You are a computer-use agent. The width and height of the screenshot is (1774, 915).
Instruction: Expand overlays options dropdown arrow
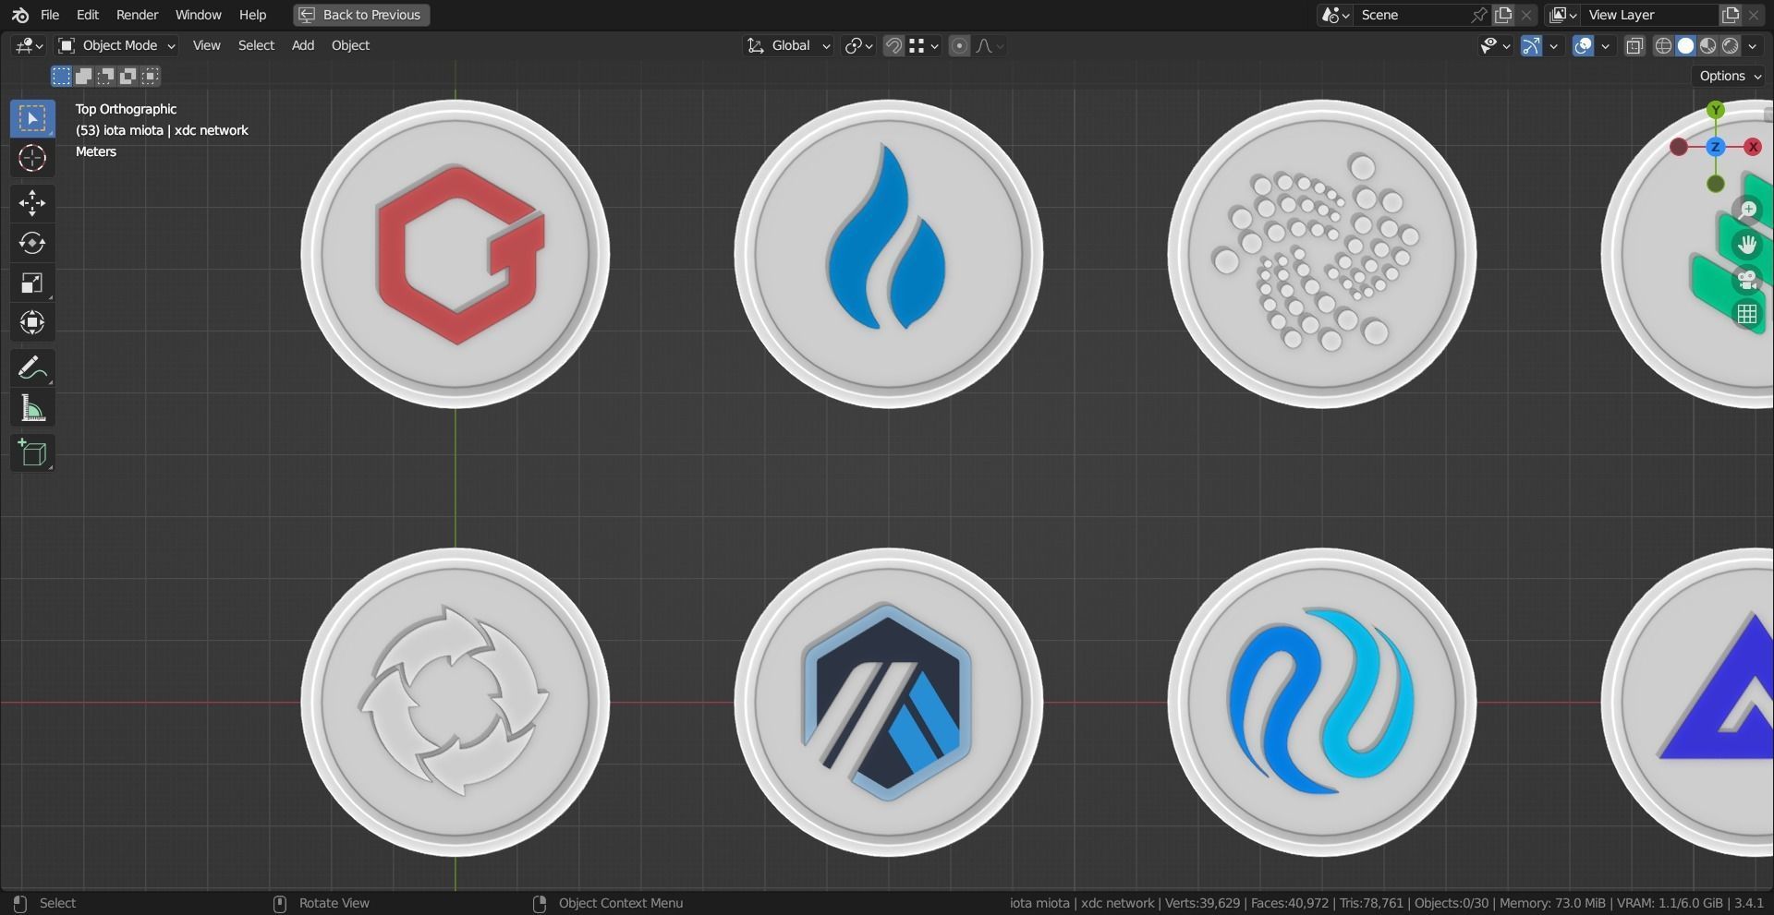click(1606, 45)
